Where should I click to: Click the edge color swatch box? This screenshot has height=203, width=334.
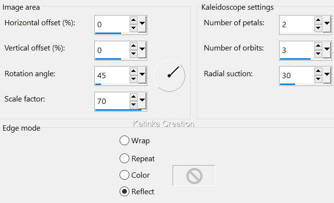194,175
